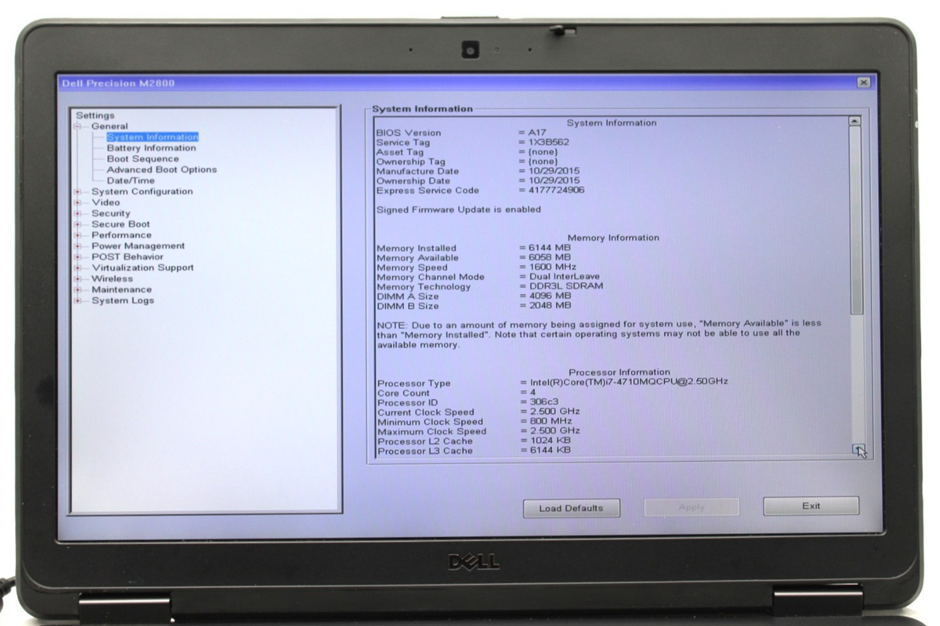Screen dimensions: 940x626
Task: Click DIMM B Size value 2048 MB
Action: point(551,305)
